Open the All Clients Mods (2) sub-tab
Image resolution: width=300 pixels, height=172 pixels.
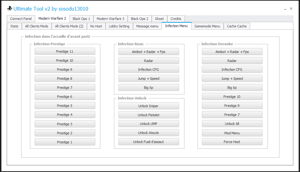[x=69, y=26]
